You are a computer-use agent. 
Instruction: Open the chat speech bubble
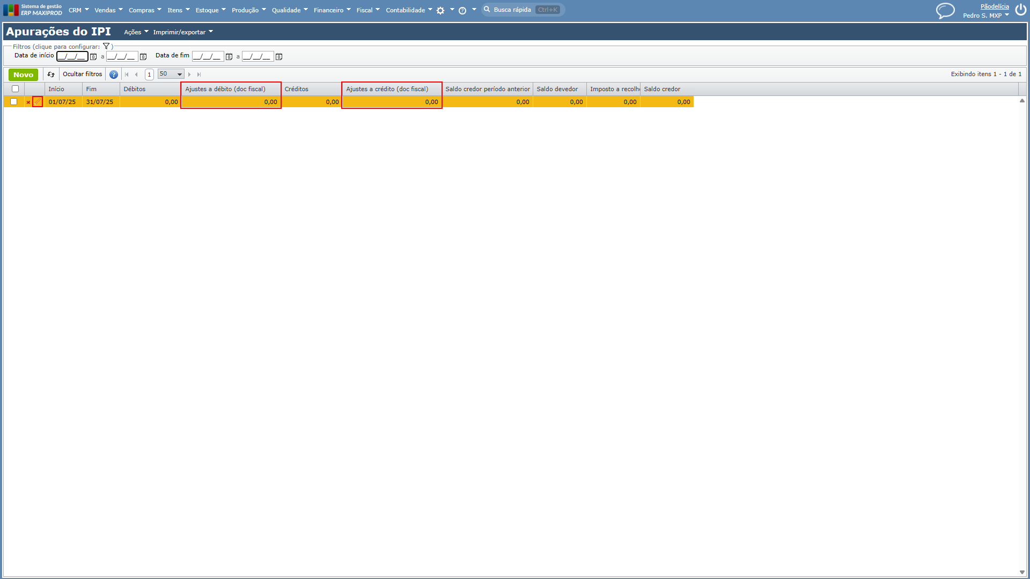pyautogui.click(x=945, y=11)
